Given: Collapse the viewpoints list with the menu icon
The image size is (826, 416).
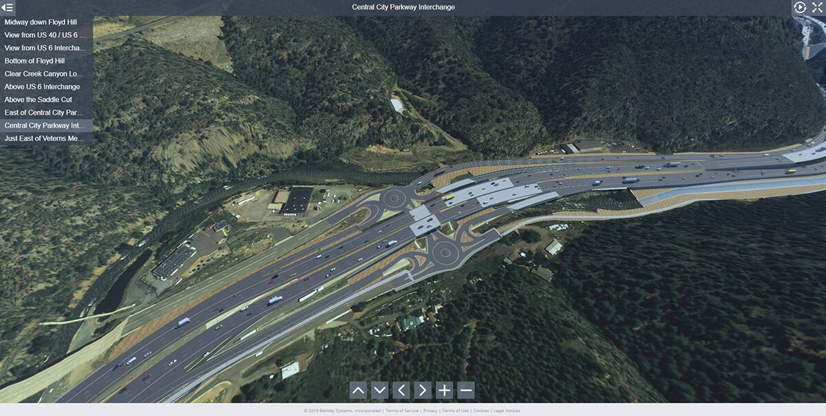Looking at the screenshot, I should [8, 8].
